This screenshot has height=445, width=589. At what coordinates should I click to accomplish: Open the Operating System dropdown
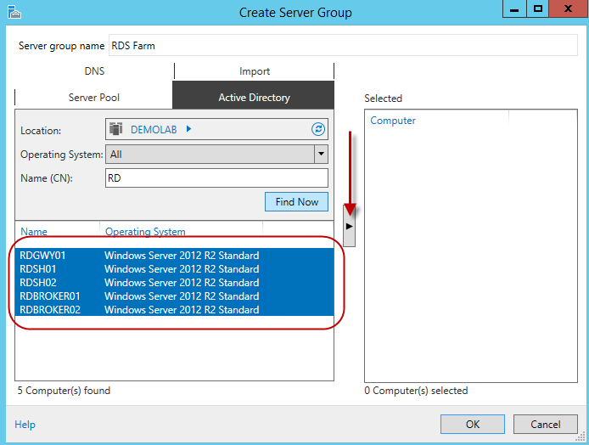(321, 155)
